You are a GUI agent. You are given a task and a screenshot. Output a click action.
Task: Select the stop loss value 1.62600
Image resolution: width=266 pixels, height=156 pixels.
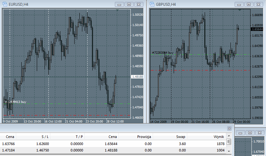(43, 144)
